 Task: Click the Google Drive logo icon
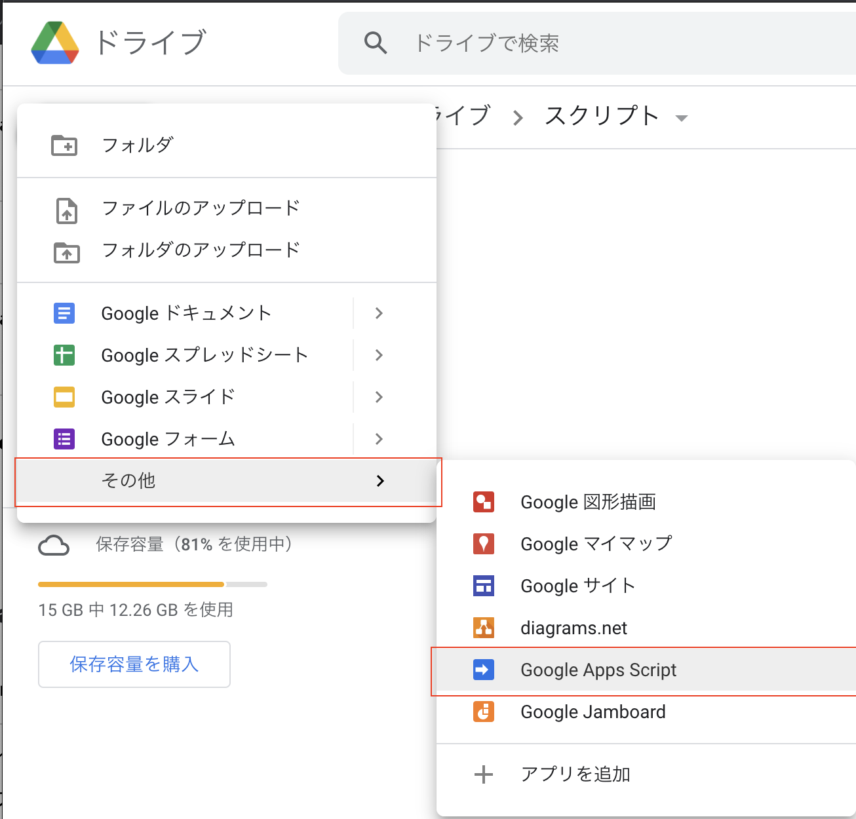coord(55,43)
